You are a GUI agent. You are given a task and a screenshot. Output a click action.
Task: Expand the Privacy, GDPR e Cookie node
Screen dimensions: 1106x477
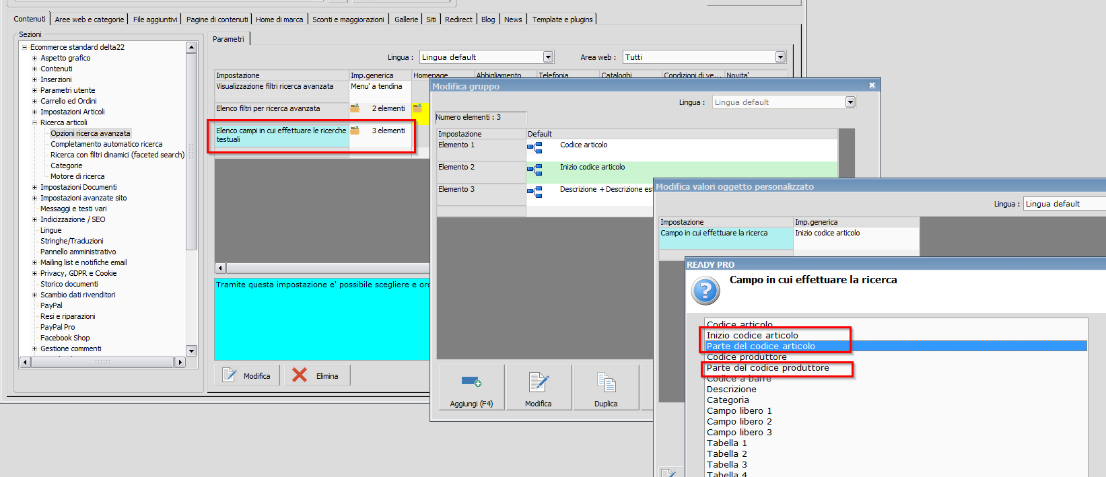[35, 273]
